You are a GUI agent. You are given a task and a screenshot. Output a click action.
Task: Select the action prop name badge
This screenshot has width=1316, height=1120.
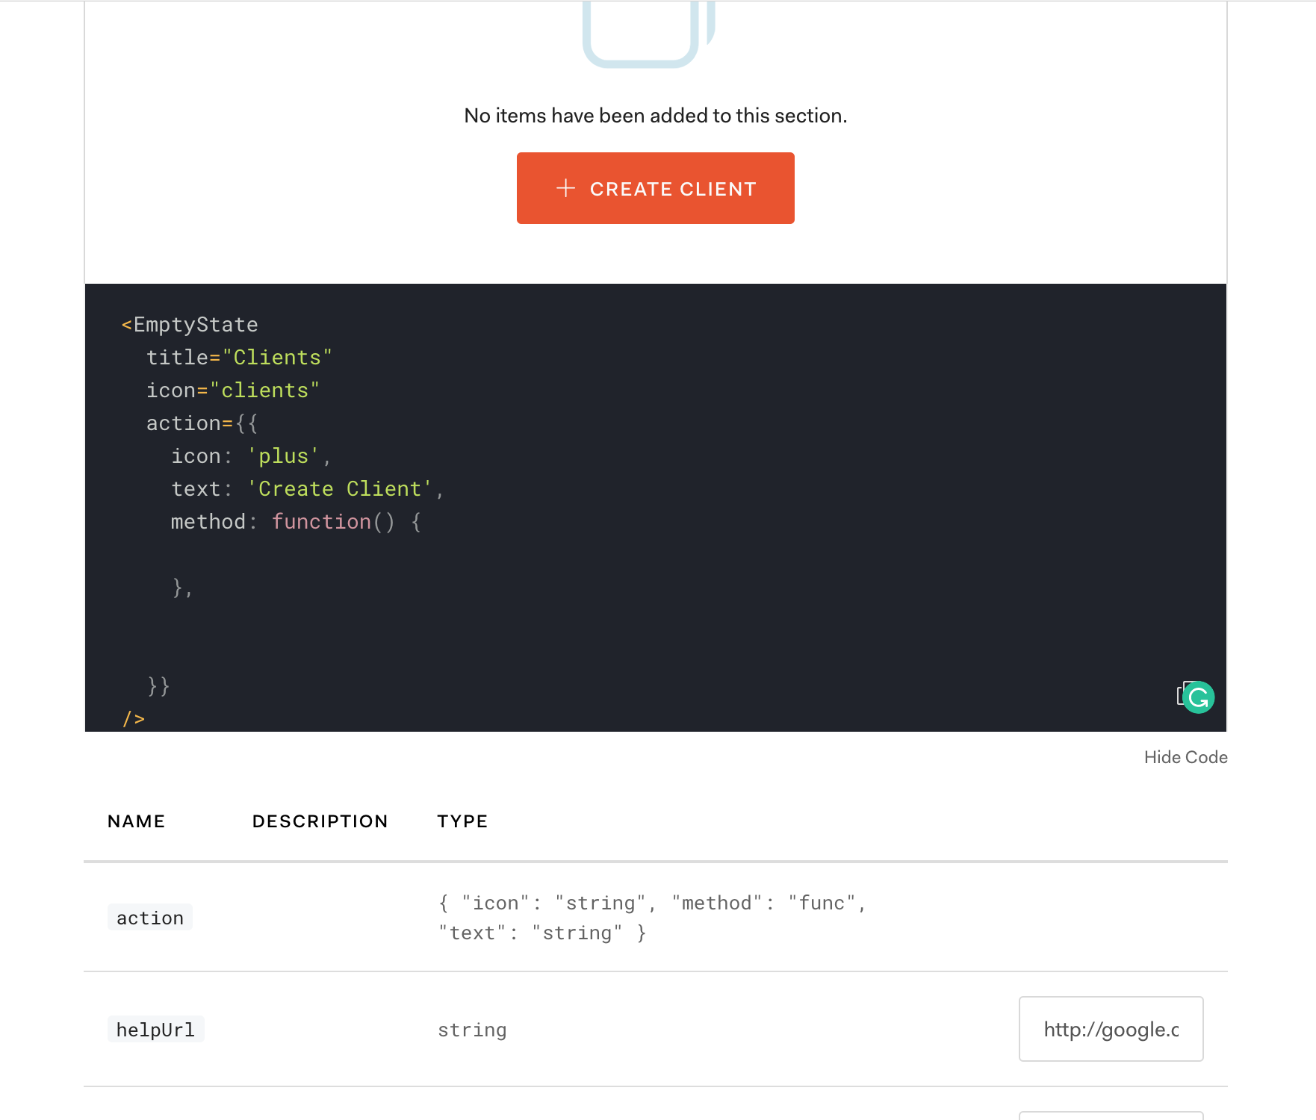(149, 918)
